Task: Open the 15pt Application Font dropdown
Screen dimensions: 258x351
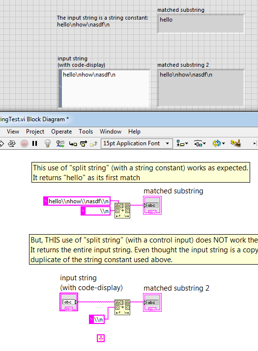Action: [x=137, y=143]
